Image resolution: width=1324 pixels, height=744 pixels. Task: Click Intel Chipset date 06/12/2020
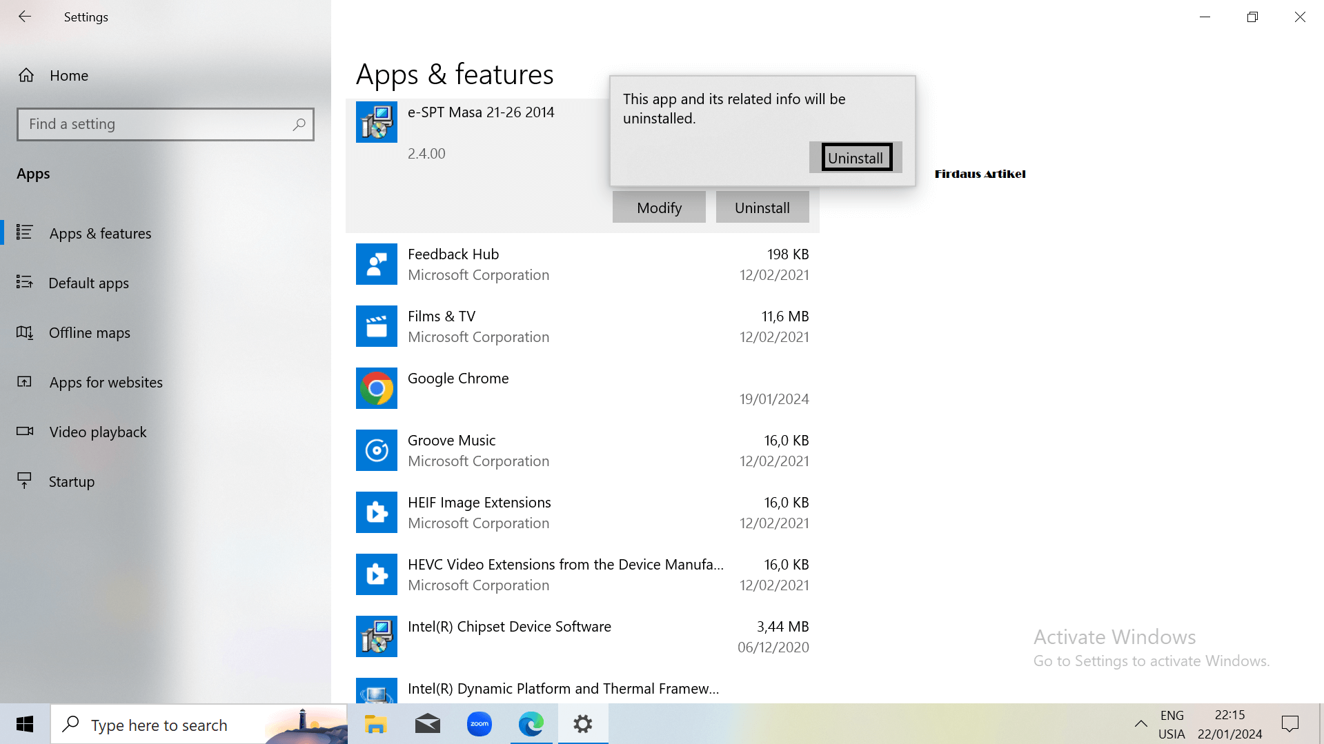(773, 647)
